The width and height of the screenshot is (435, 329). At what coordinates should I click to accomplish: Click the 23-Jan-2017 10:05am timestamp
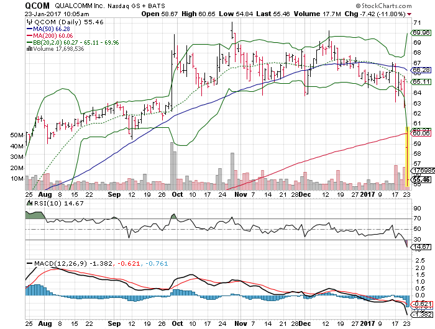[57, 14]
